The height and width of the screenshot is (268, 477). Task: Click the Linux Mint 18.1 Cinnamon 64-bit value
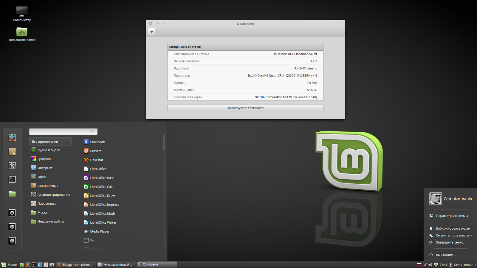[295, 54]
